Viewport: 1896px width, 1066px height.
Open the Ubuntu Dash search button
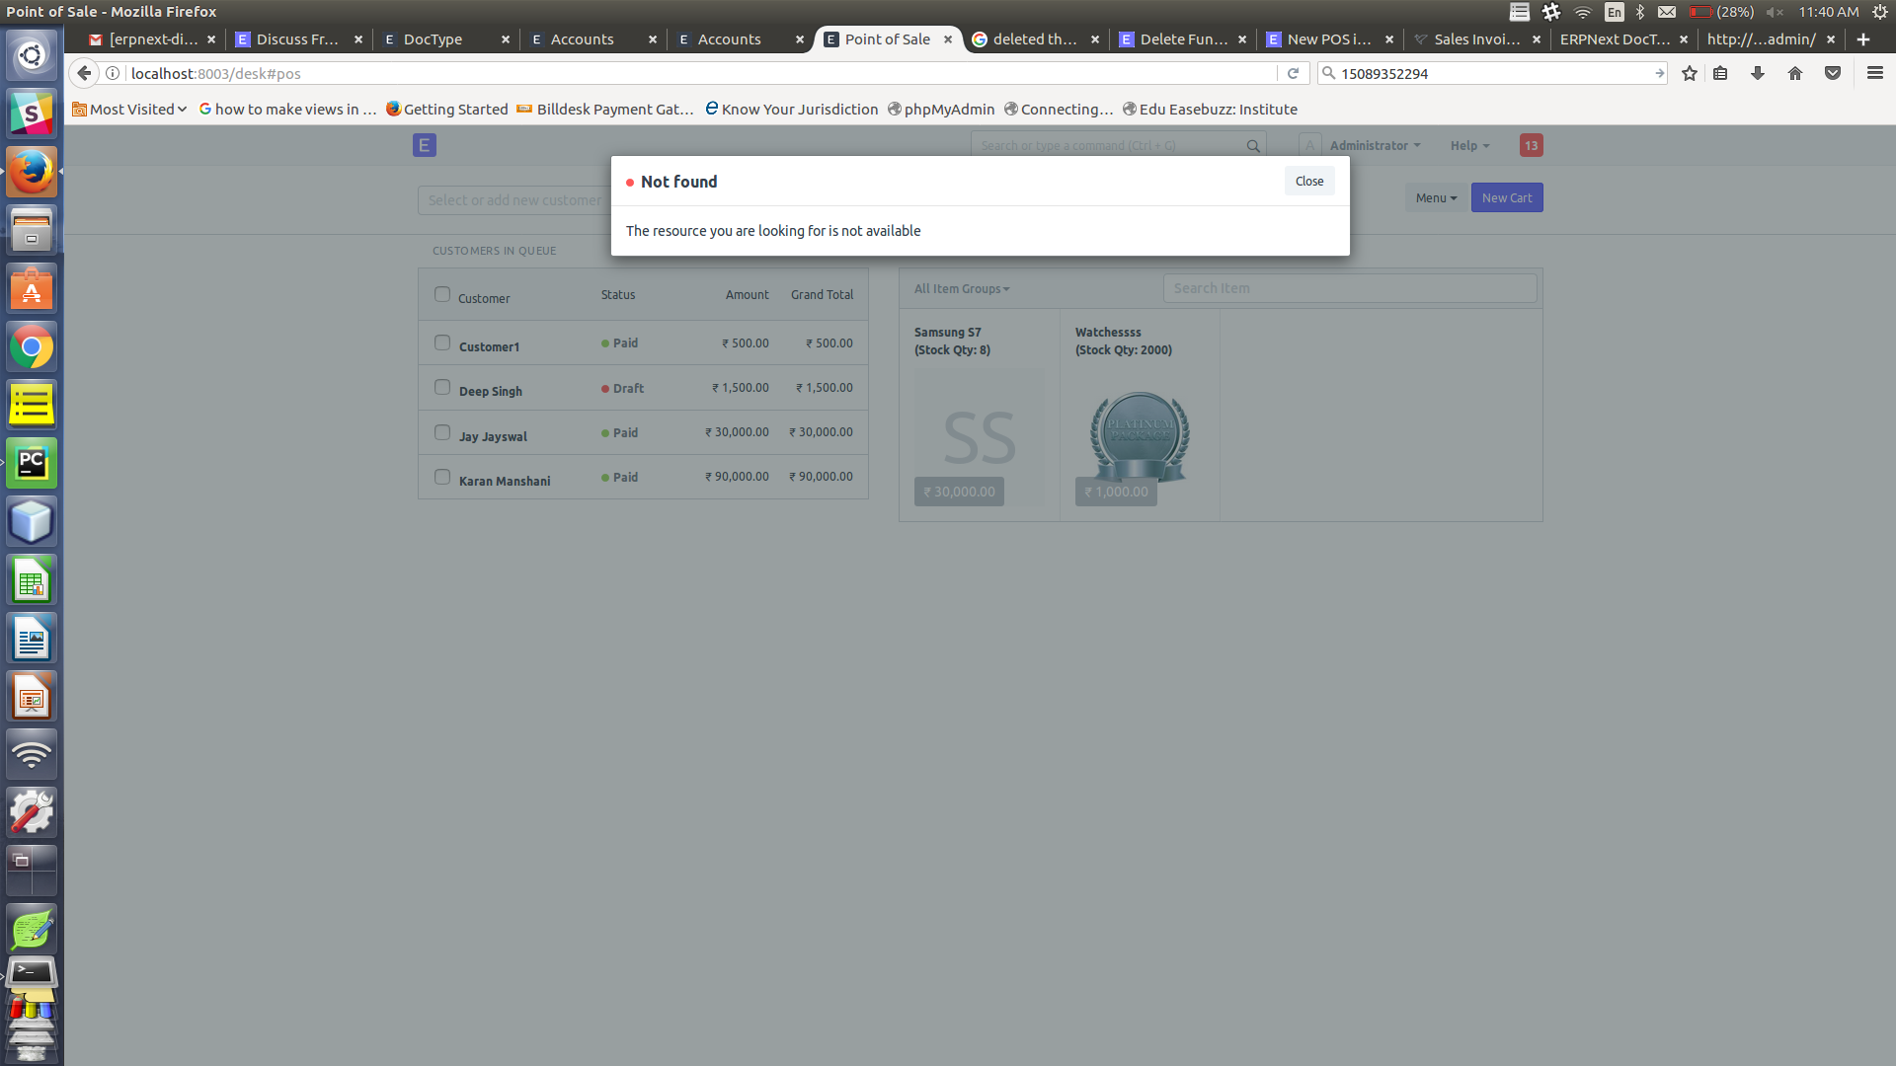point(32,55)
